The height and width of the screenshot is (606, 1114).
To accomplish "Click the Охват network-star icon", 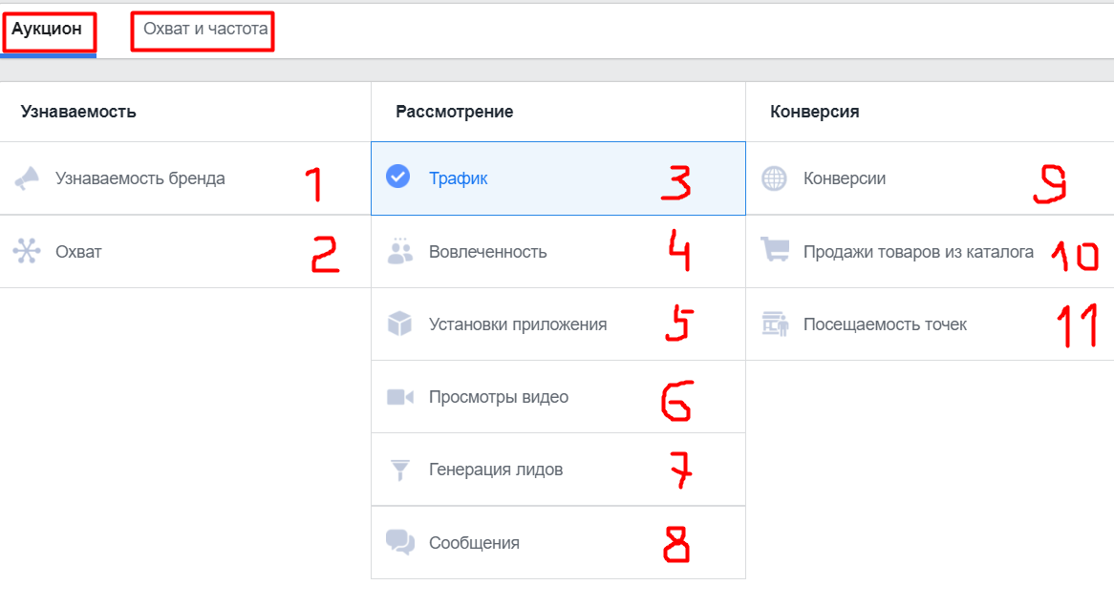I will click(x=27, y=252).
